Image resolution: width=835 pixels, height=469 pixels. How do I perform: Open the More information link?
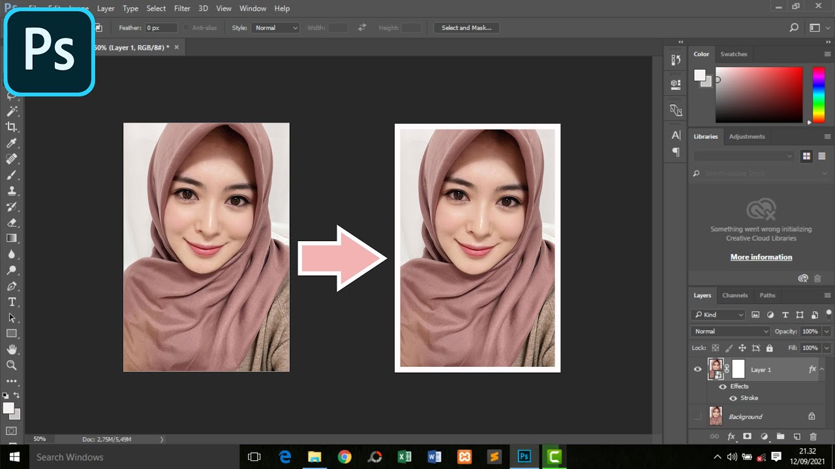[761, 257]
